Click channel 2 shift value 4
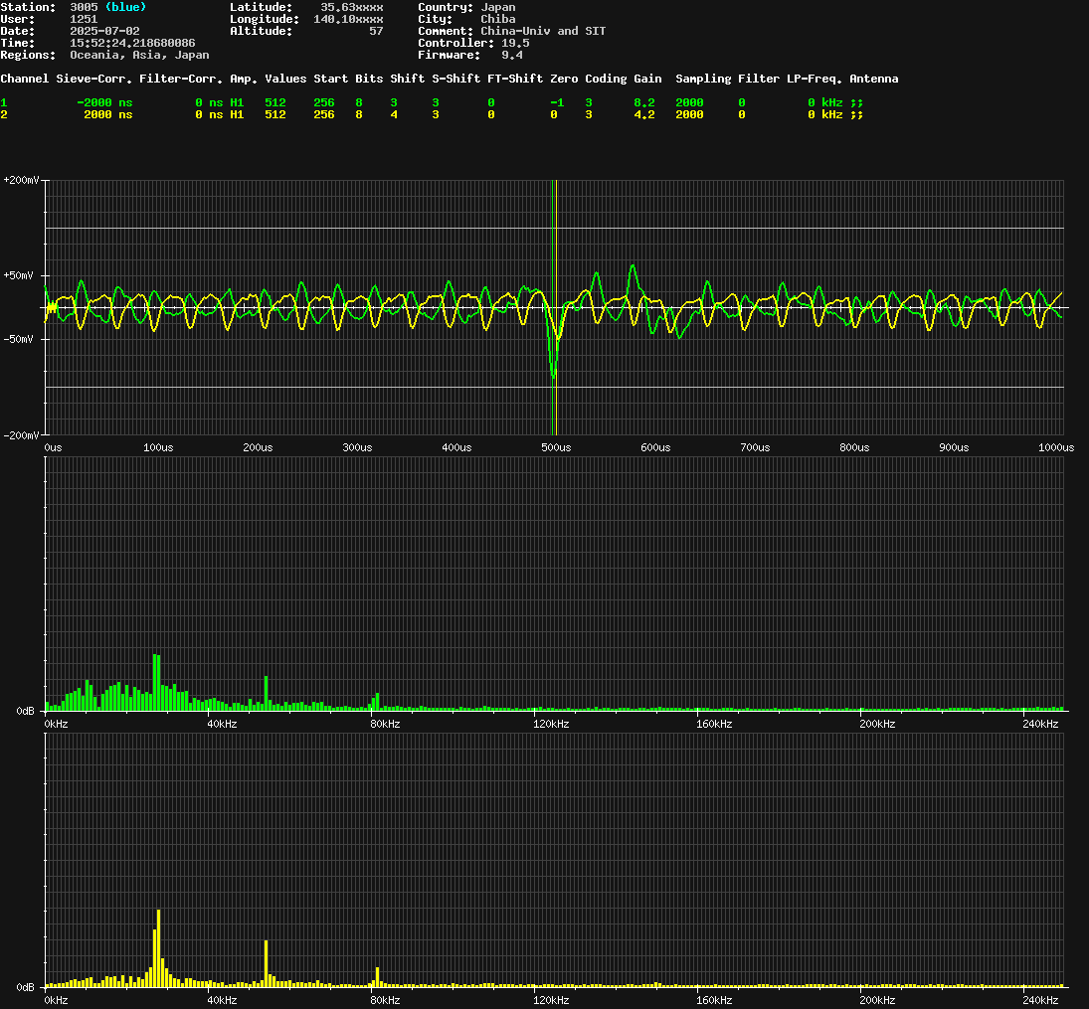Image resolution: width=1089 pixels, height=1009 pixels. (394, 114)
